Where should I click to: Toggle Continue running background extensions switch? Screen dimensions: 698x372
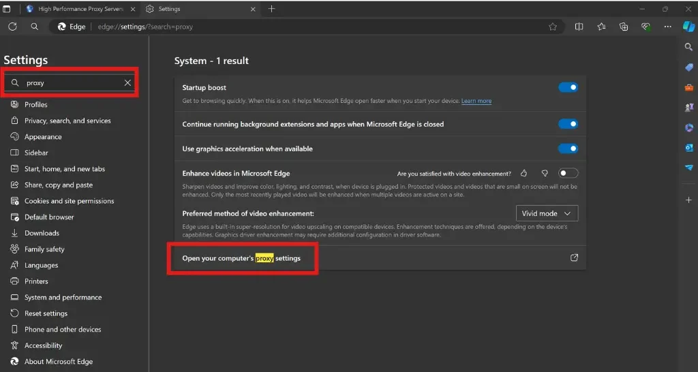(568, 124)
